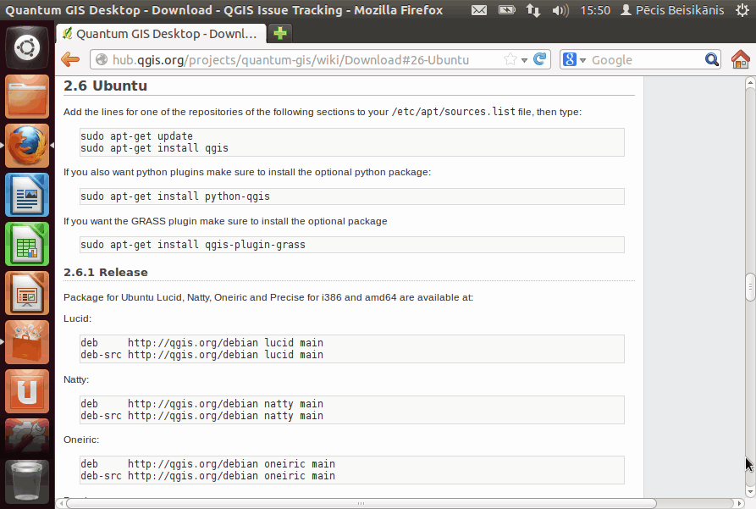
Task: Bookmark this page with the star icon
Action: coord(510,60)
